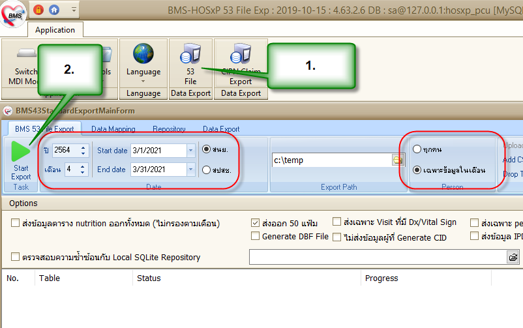This screenshot has height=328, width=523.
Task: Adjust the month spinner arrows
Action: pyautogui.click(x=82, y=169)
